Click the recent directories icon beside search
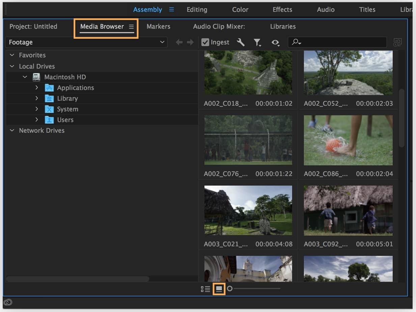Screen dimensions: 416x312 point(398,42)
